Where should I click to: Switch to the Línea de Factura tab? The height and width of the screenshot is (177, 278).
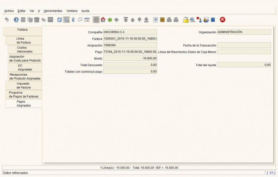click(x=24, y=41)
